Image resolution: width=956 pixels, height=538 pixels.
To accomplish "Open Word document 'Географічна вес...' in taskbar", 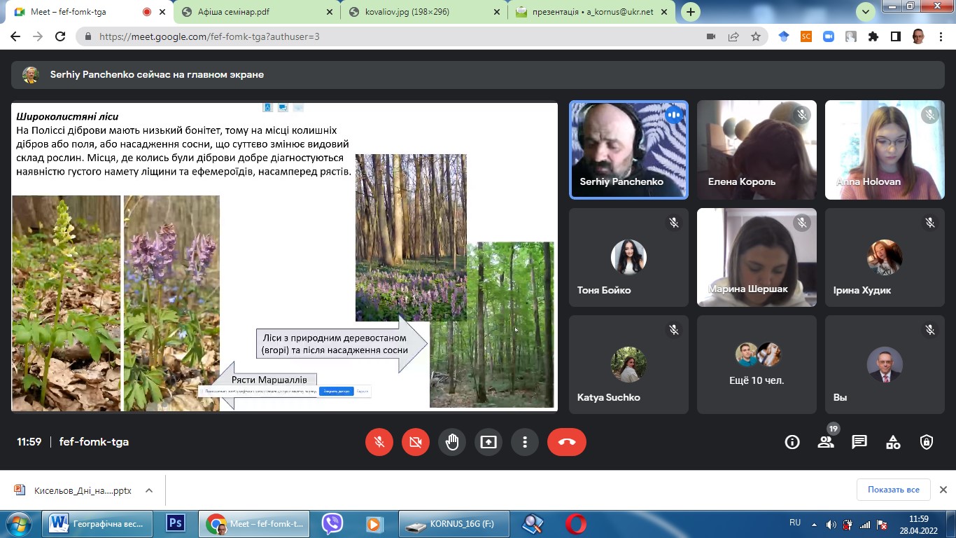I will coord(98,524).
